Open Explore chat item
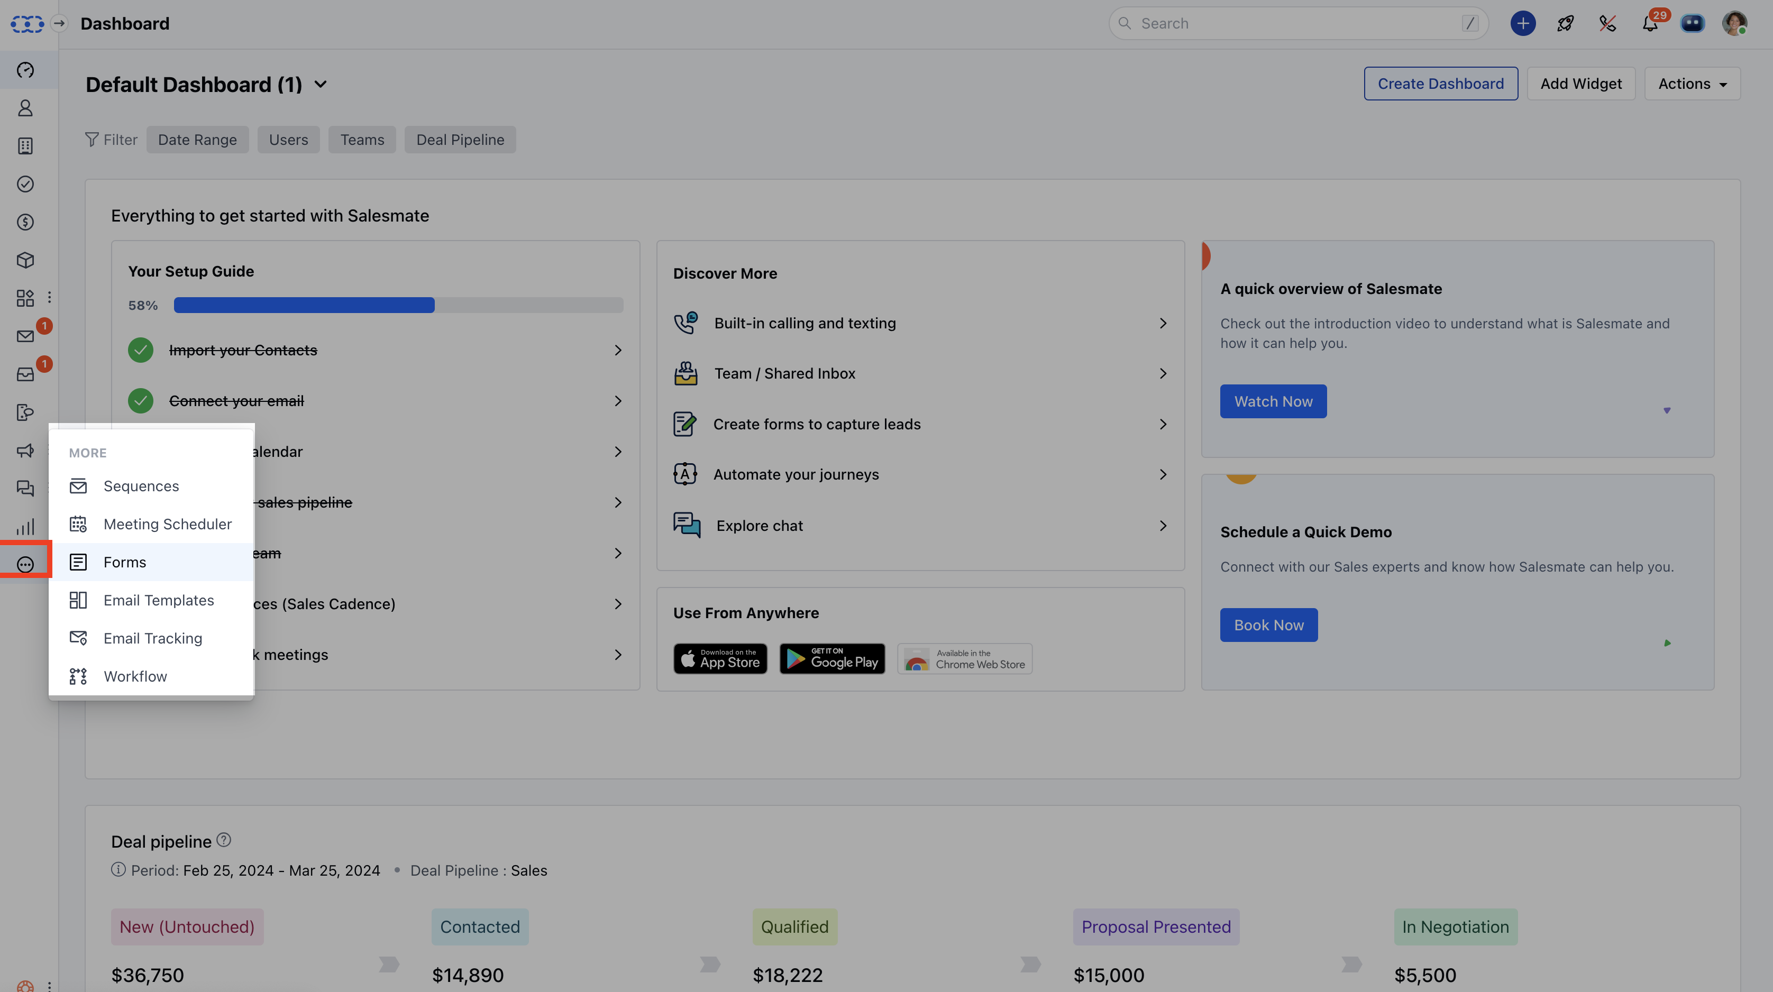The image size is (1773, 992). click(x=920, y=526)
